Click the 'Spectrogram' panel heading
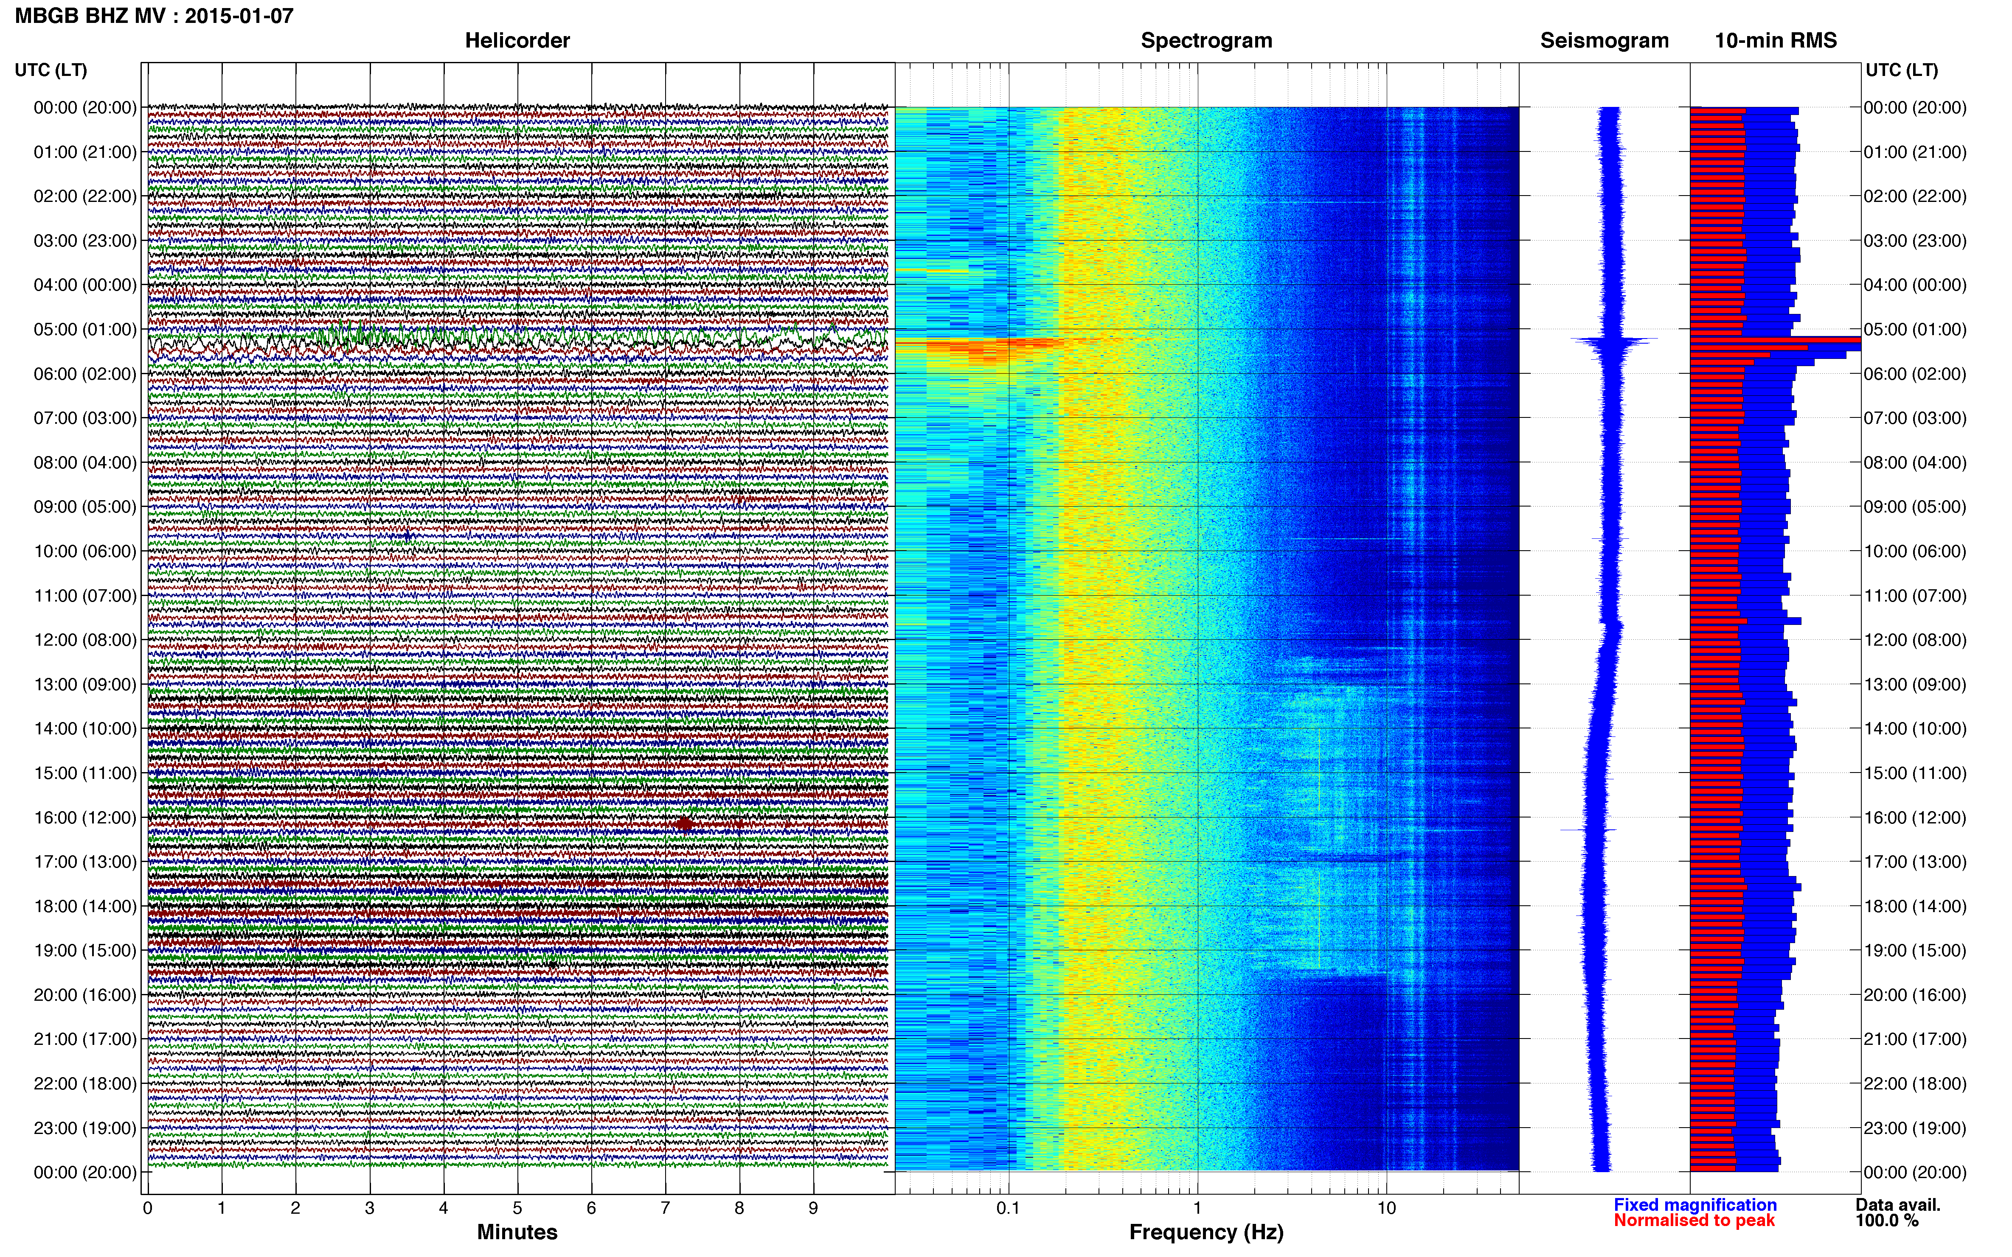This screenshot has width=2012, height=1257. (x=1206, y=41)
